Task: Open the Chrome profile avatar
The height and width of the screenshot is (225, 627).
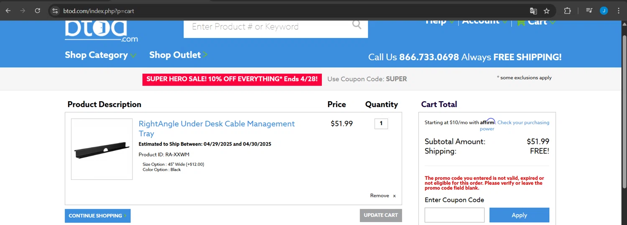Action: tap(604, 11)
